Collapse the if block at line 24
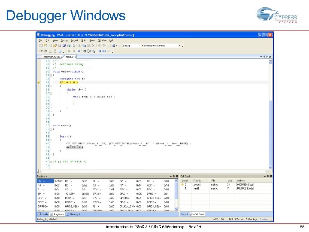This screenshot has height=232, width=309. click(x=51, y=86)
